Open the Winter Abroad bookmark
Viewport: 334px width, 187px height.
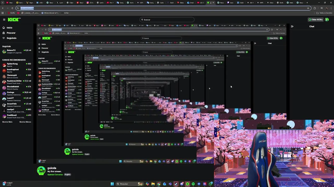pyautogui.click(x=50, y=13)
